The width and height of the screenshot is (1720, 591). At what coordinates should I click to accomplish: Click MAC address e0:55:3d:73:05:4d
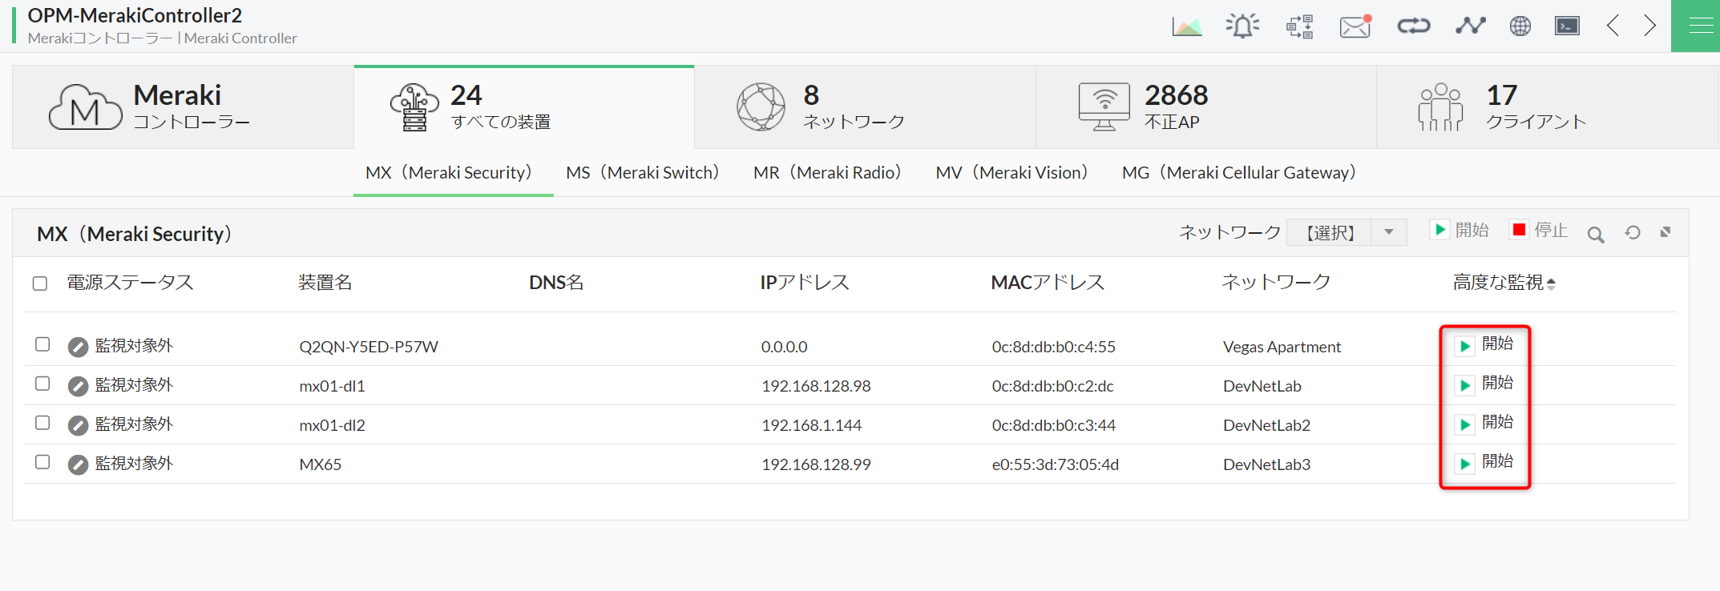(1056, 464)
